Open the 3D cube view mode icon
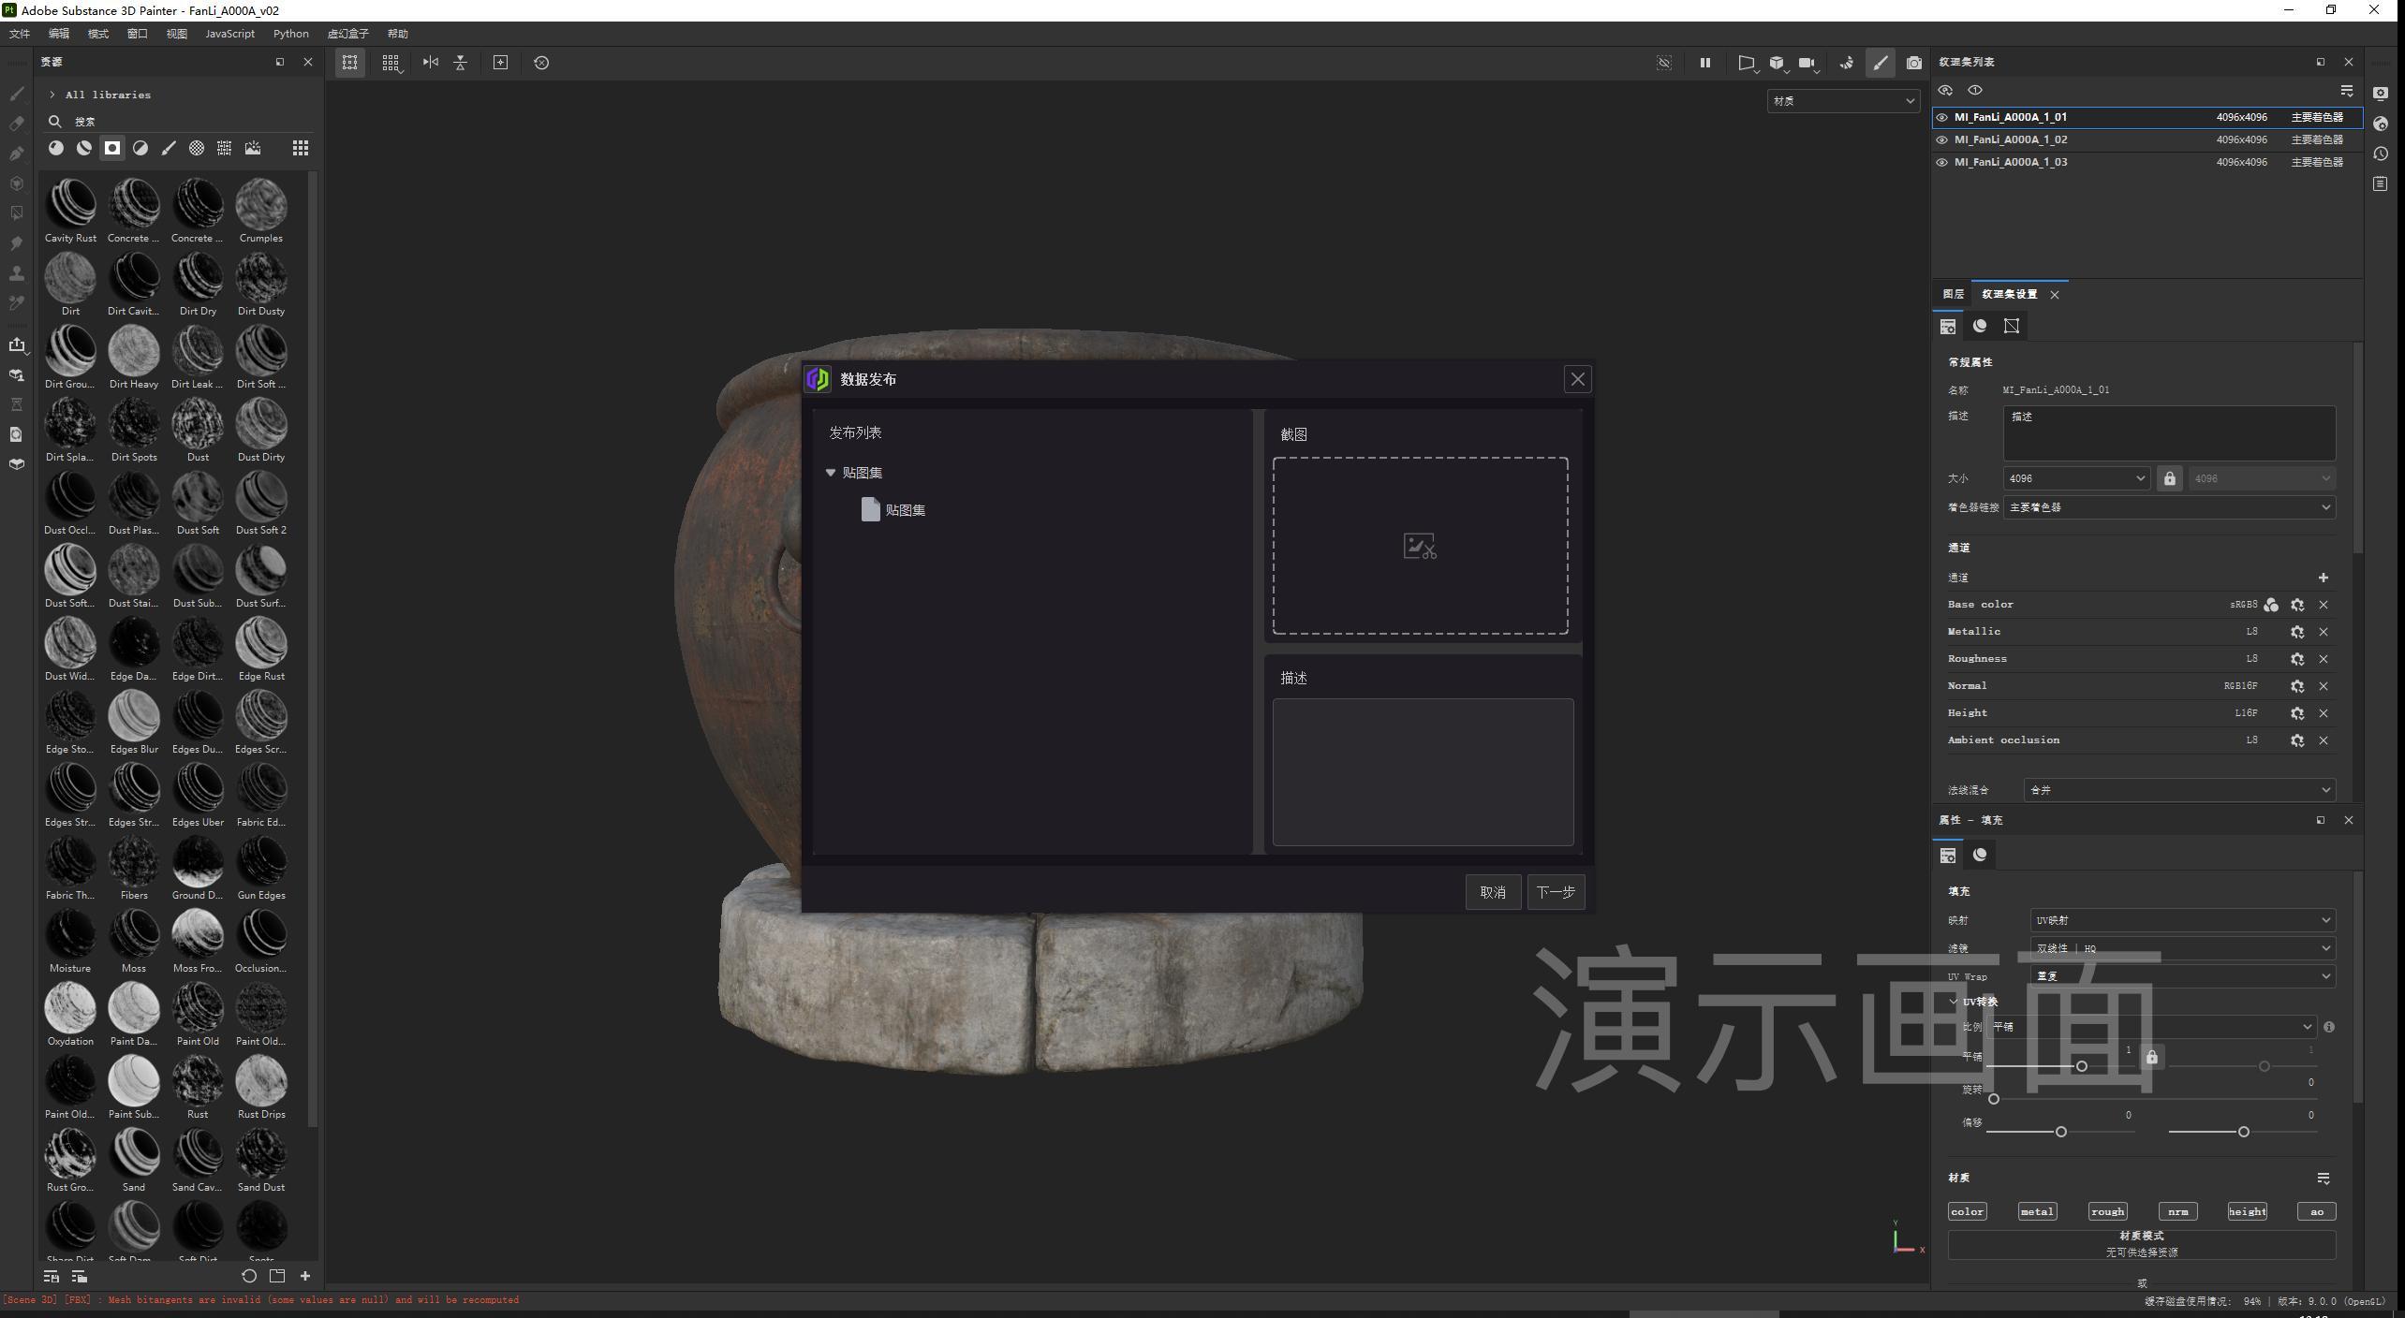Image resolution: width=2405 pixels, height=1318 pixels. point(1777,63)
